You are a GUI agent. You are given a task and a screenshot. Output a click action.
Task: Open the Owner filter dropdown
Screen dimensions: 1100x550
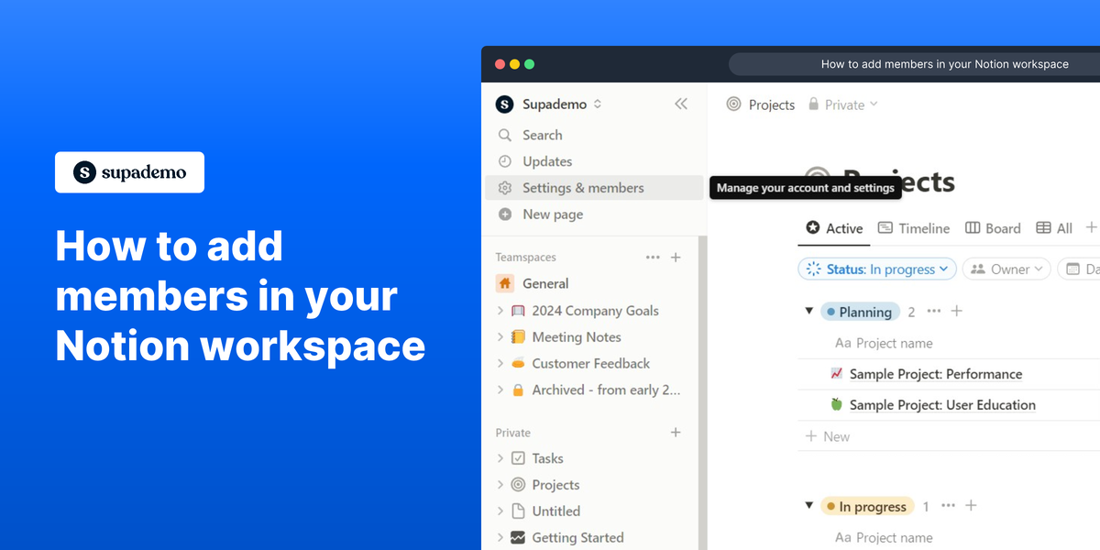click(1006, 269)
